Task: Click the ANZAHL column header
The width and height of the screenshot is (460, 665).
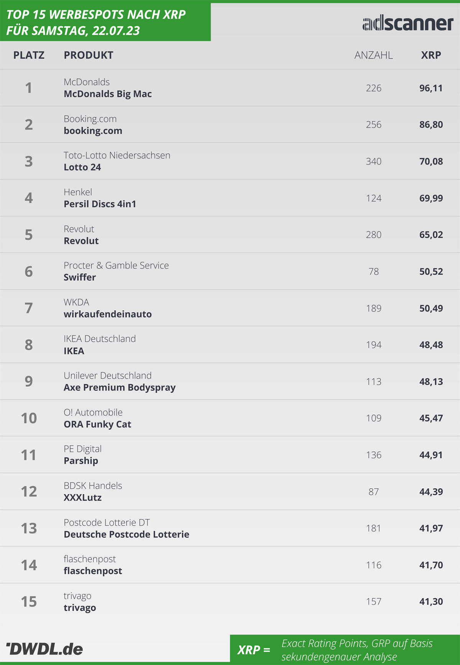Action: tap(373, 55)
